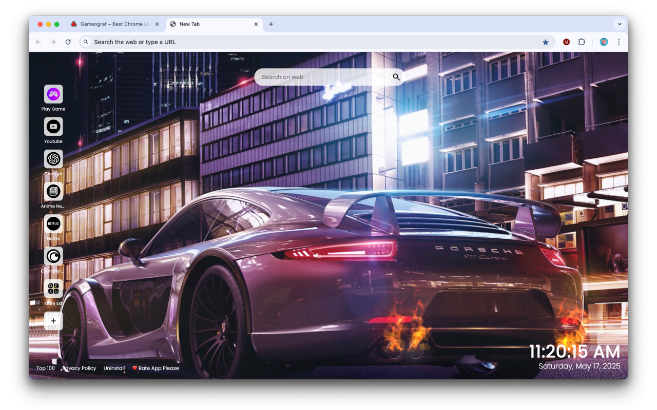Screen dimensions: 657x410
Task: Launch the Youtube shortcut icon
Action: tap(53, 127)
